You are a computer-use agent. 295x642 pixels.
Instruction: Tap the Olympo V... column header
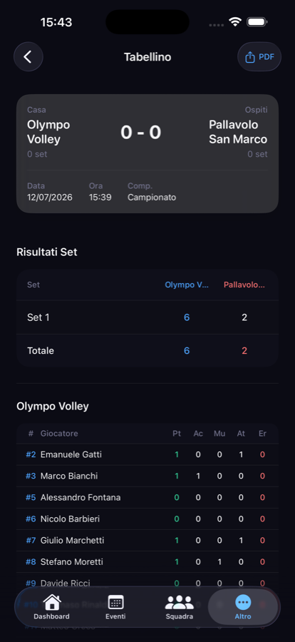click(187, 285)
